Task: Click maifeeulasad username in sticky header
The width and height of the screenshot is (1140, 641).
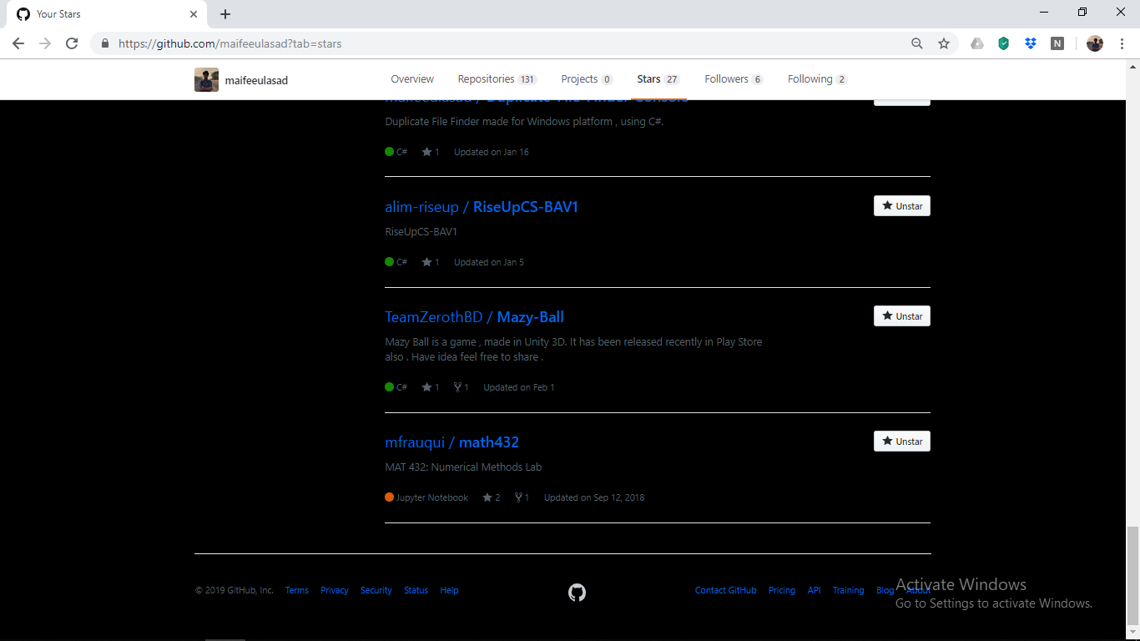Action: 256,81
